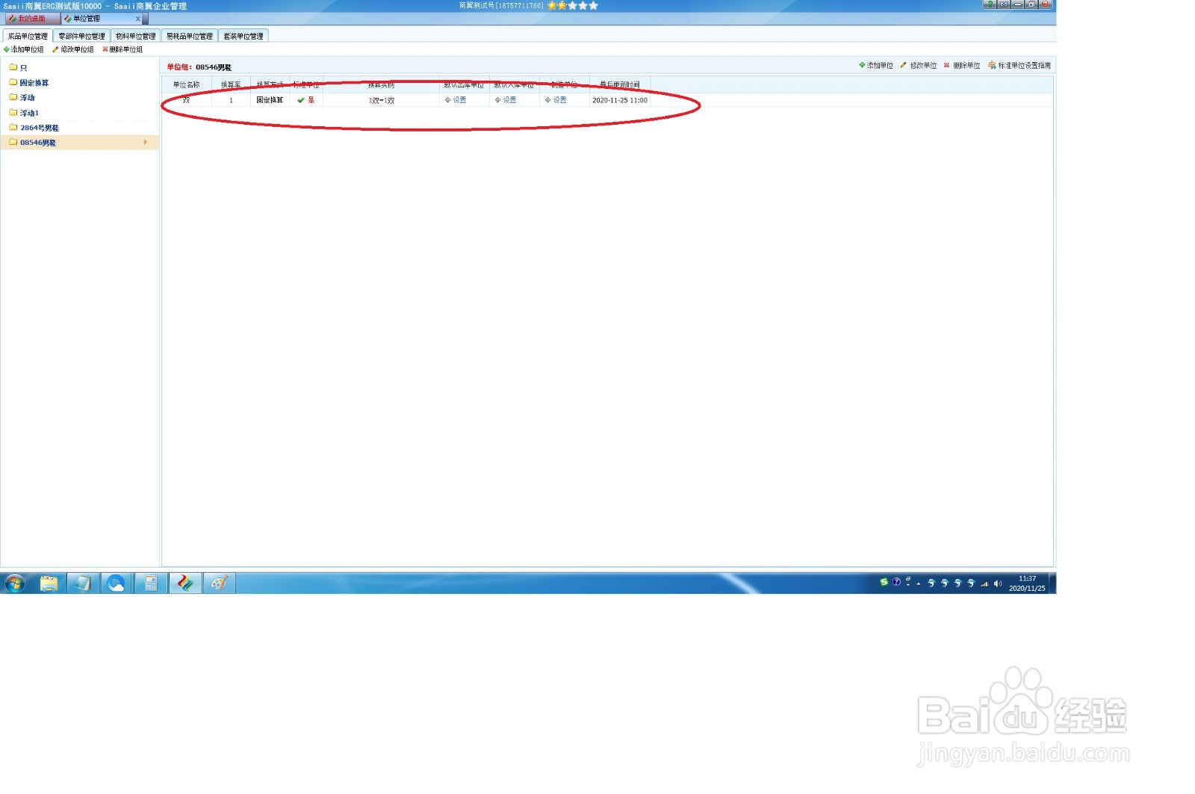Click 设置 for manufacturing unit
Screen dimensions: 1195x794
(556, 100)
